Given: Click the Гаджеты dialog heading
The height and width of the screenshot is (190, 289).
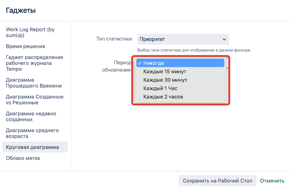Looking at the screenshot, I should point(21,11).
